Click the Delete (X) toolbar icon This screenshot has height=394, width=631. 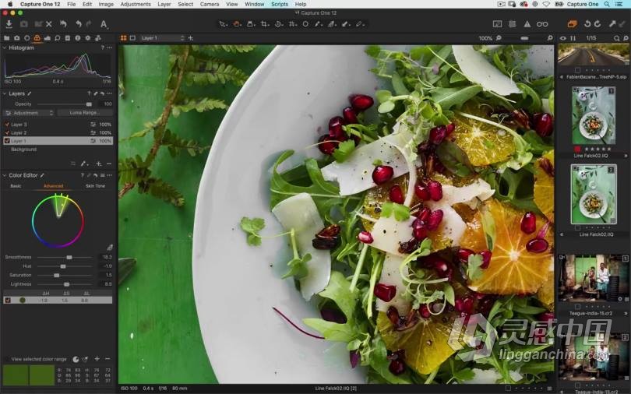pyautogui.click(x=49, y=24)
